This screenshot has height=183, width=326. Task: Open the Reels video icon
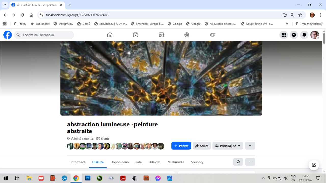[135, 35]
